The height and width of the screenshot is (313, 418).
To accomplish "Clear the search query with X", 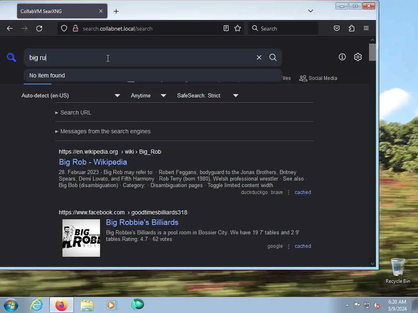I will pos(259,57).
